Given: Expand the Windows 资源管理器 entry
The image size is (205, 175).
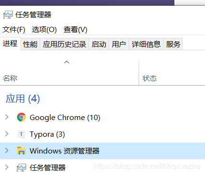Looking at the screenshot, I should pyautogui.click(x=7, y=150).
